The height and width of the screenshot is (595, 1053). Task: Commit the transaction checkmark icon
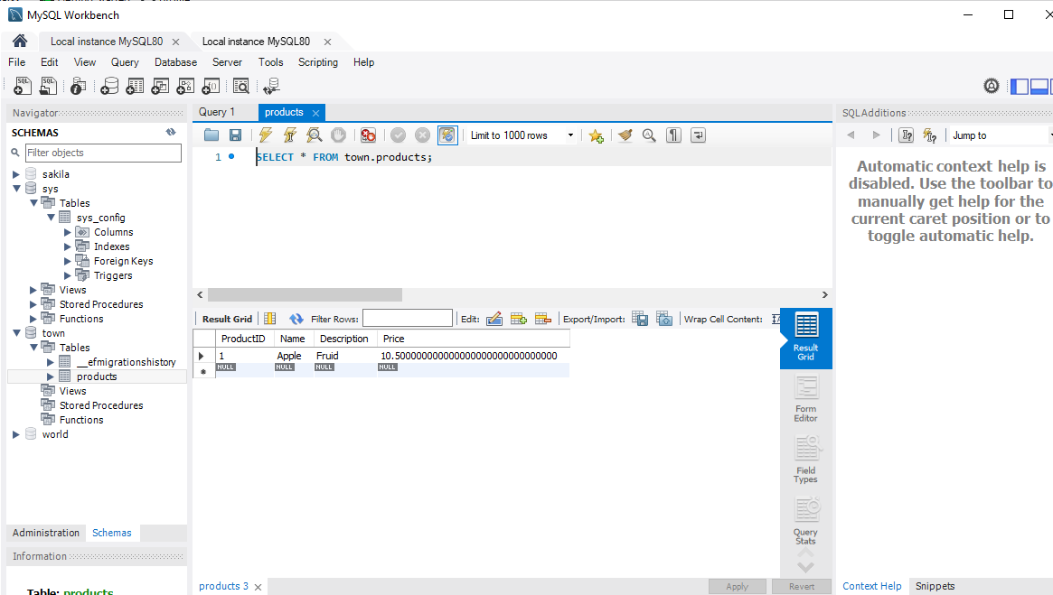coord(399,135)
